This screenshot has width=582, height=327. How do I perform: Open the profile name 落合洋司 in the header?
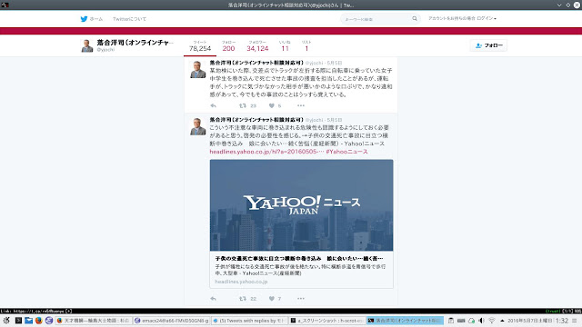pyautogui.click(x=135, y=43)
